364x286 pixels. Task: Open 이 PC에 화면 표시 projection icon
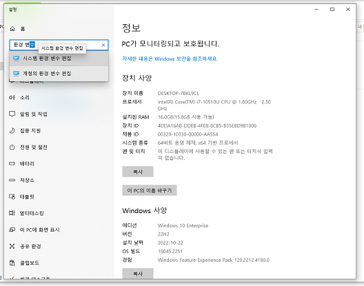tap(12, 229)
